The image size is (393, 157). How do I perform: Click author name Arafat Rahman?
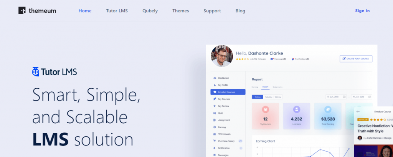point(374,138)
